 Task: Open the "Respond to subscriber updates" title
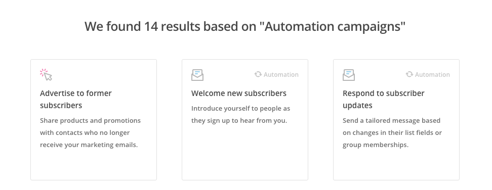pos(384,99)
